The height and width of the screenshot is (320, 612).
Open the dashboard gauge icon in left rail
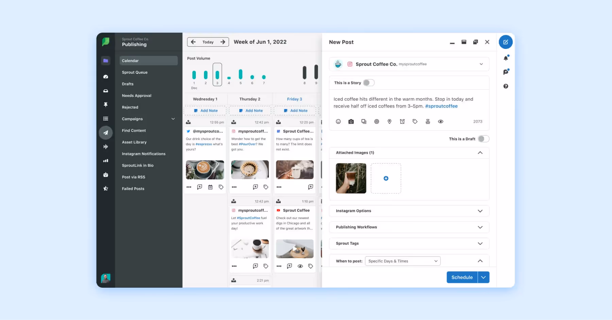106,77
